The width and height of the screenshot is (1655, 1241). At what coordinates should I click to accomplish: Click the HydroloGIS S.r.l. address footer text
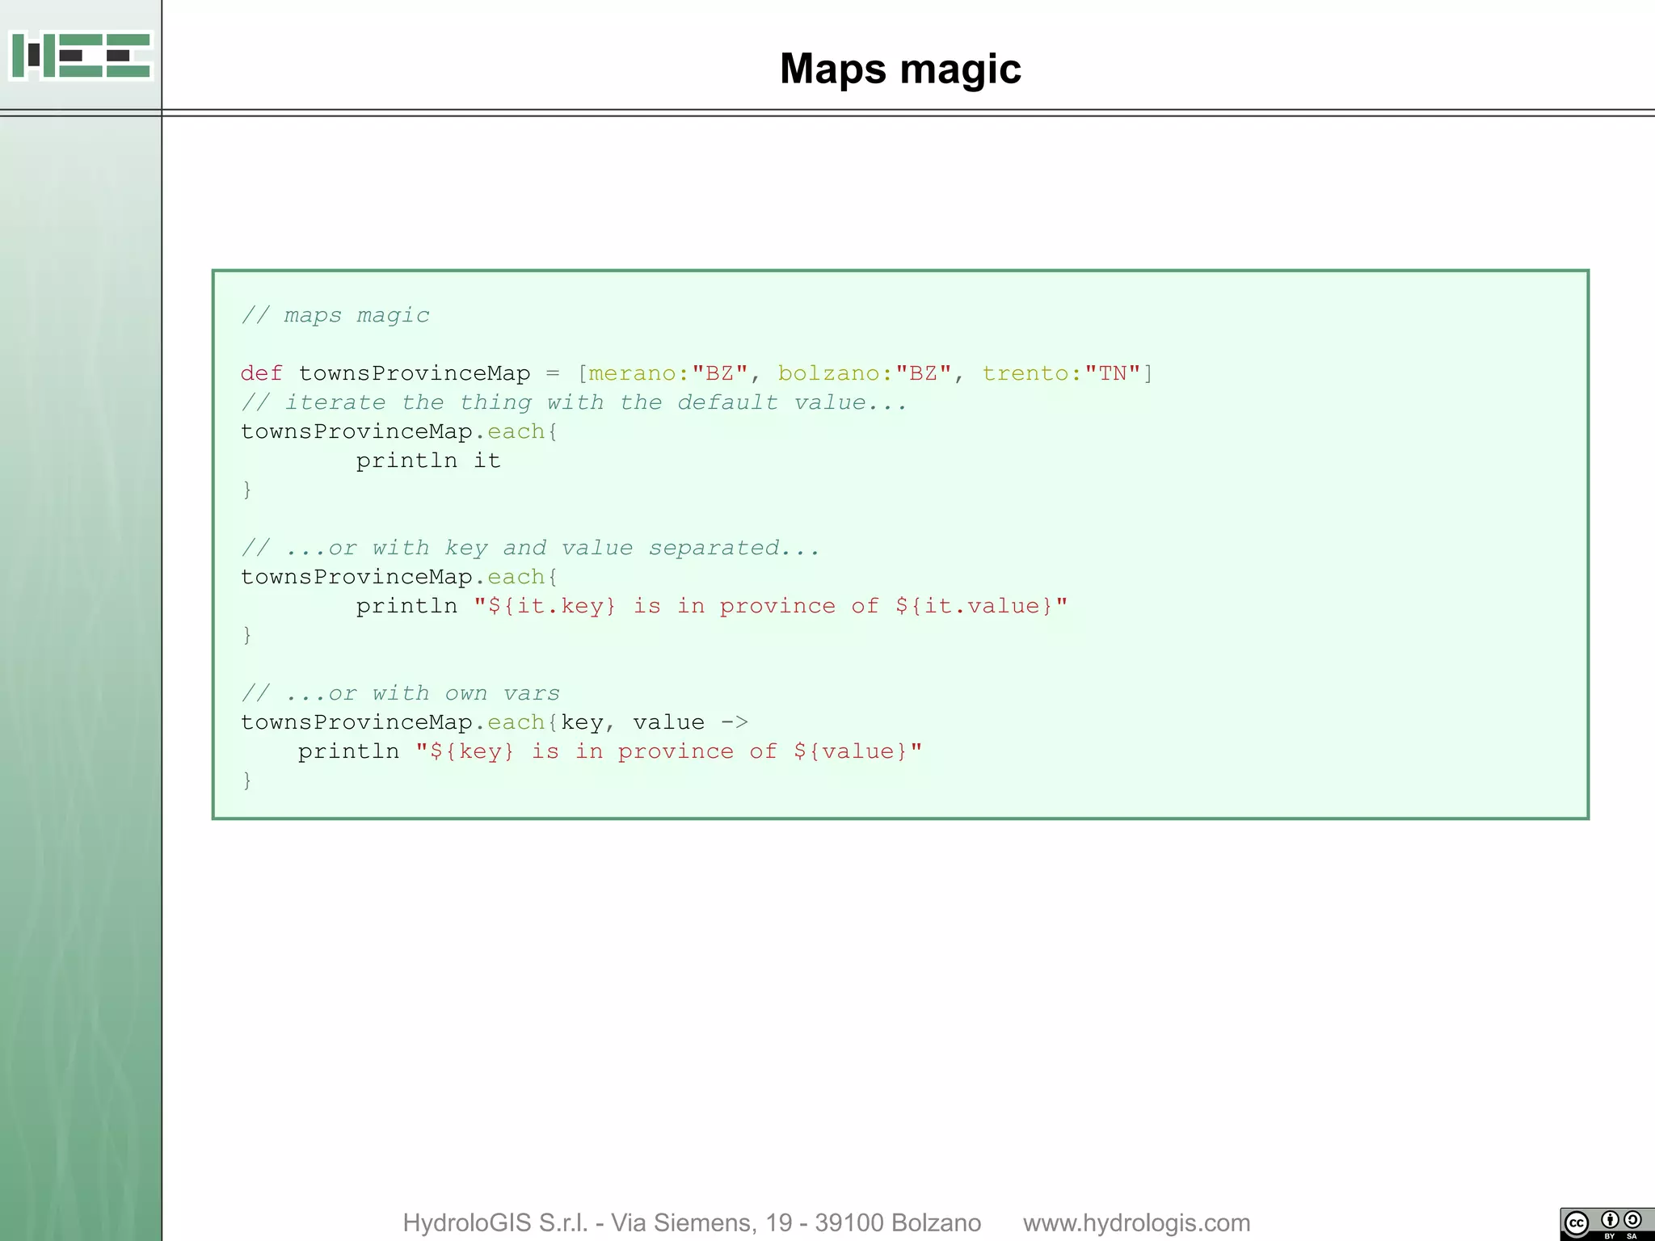click(692, 1222)
